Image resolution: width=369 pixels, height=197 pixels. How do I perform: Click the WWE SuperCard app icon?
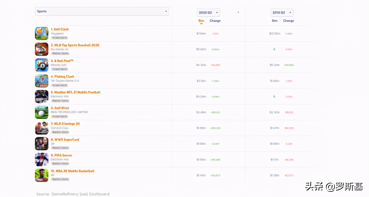(x=42, y=144)
